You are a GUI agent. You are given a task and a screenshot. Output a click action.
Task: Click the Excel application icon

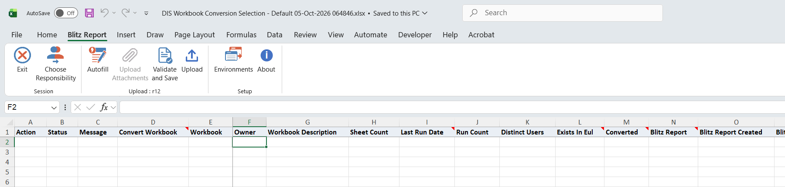coord(13,13)
